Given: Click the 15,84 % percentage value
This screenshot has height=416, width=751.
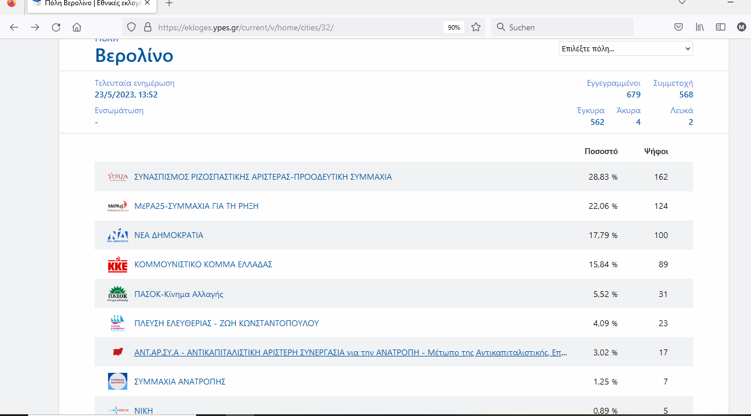Looking at the screenshot, I should pos(603,264).
